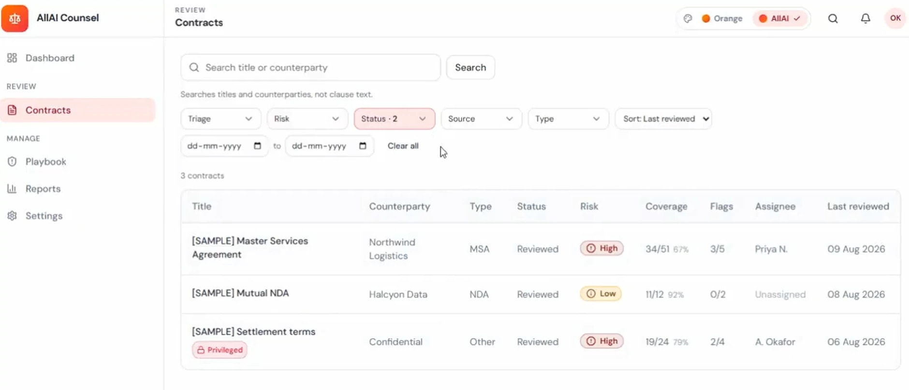Click the High risk badge for Settlement terms
This screenshot has height=390, width=909.
tap(601, 341)
